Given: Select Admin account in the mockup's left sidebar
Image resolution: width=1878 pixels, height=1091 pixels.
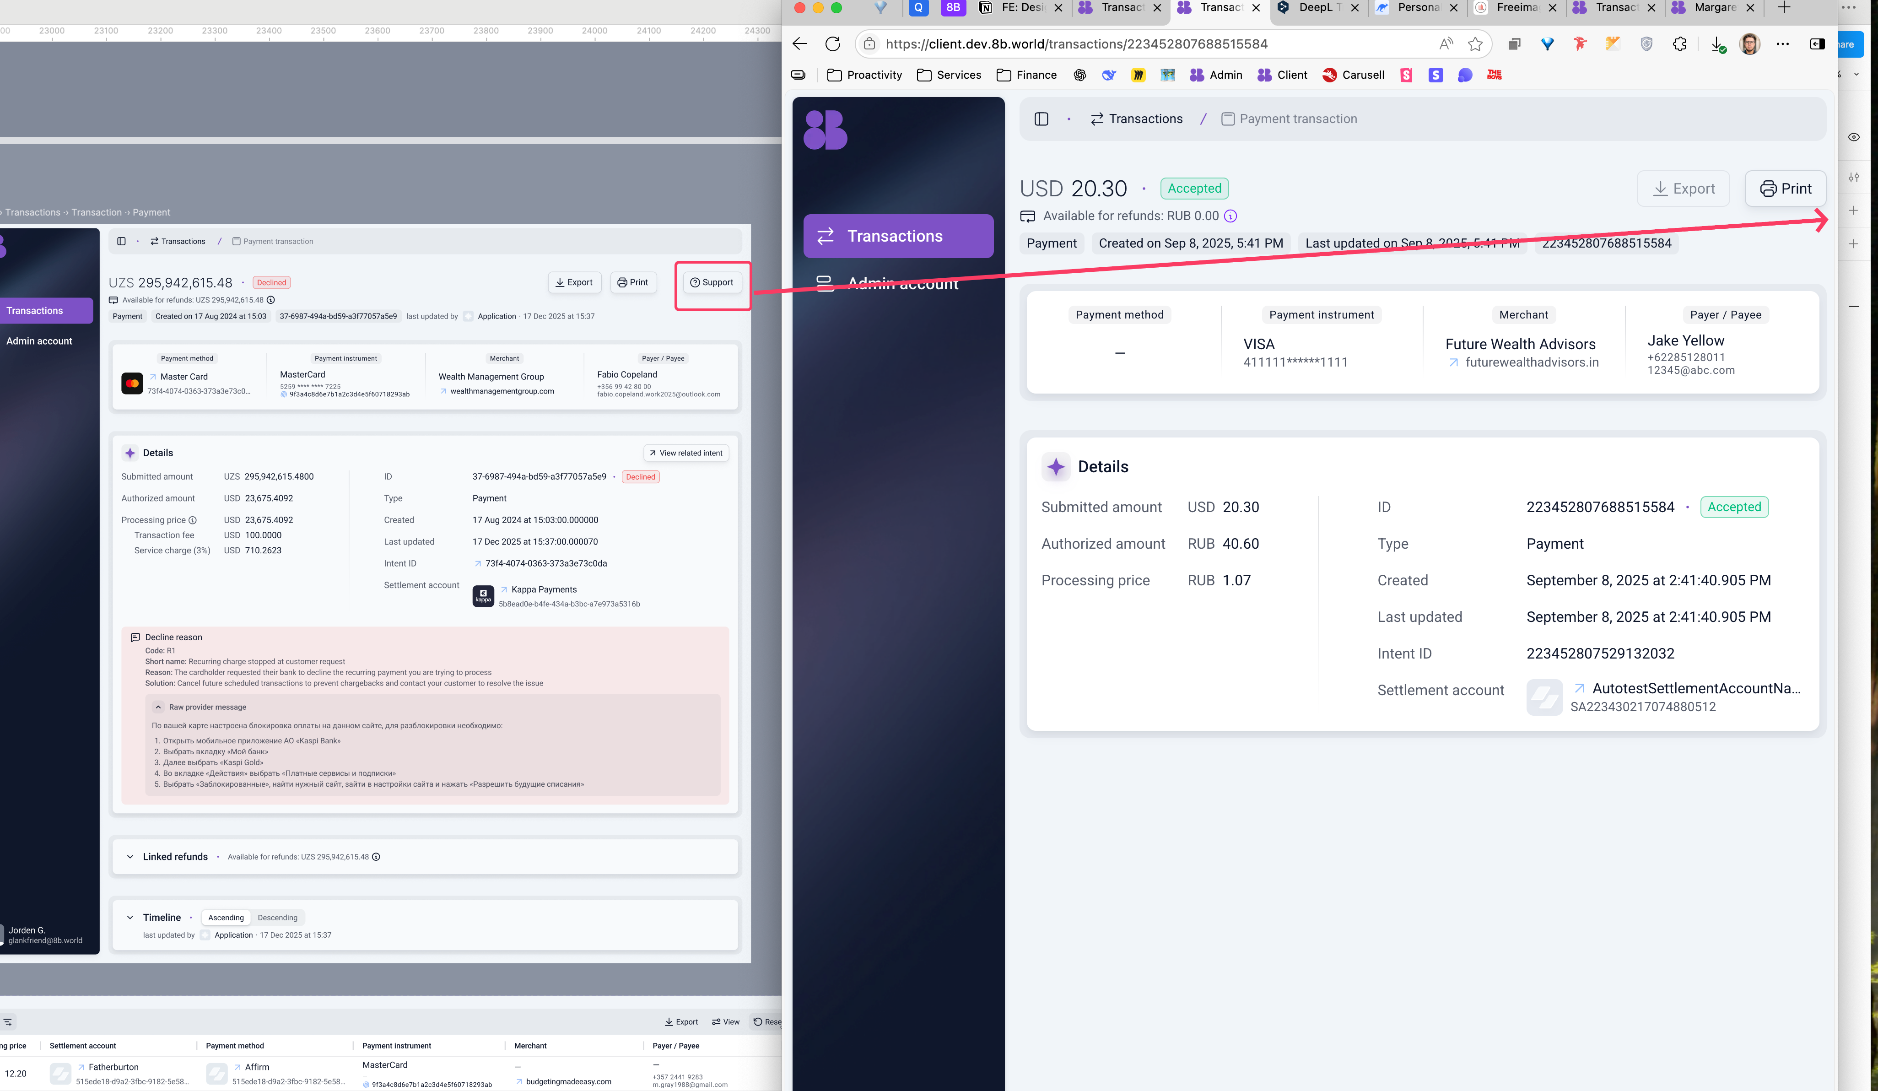Looking at the screenshot, I should tap(39, 341).
